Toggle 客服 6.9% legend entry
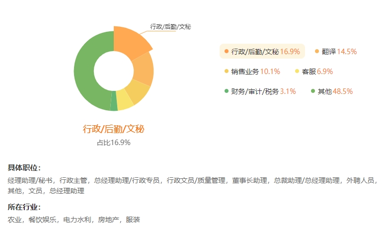The height and width of the screenshot is (229, 388). [x=314, y=72]
